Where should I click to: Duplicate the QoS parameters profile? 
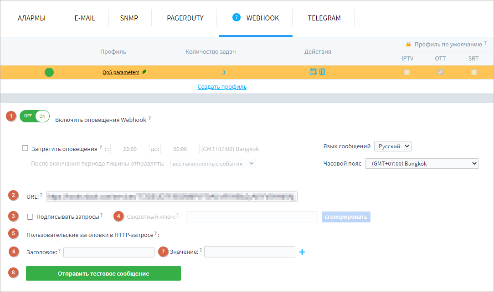pos(314,71)
